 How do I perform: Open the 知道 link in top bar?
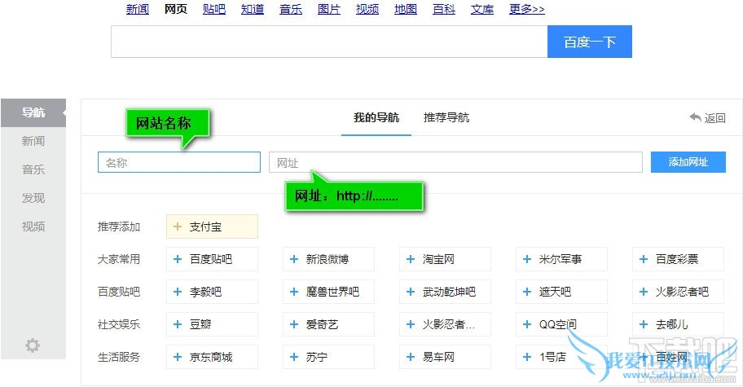coord(253,9)
